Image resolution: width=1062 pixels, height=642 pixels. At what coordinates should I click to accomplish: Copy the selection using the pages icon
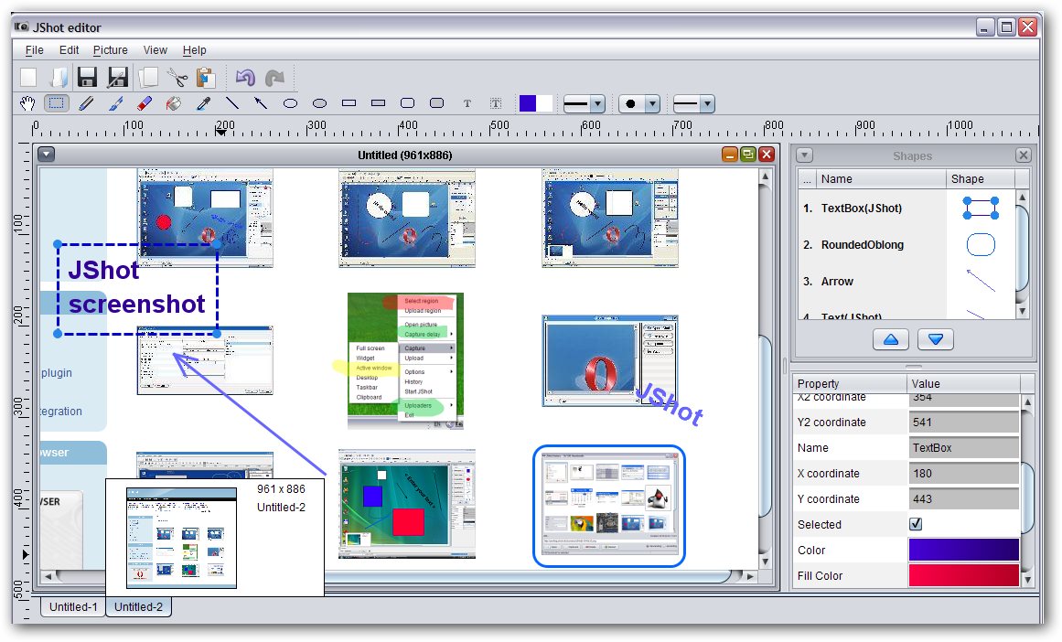pos(147,77)
